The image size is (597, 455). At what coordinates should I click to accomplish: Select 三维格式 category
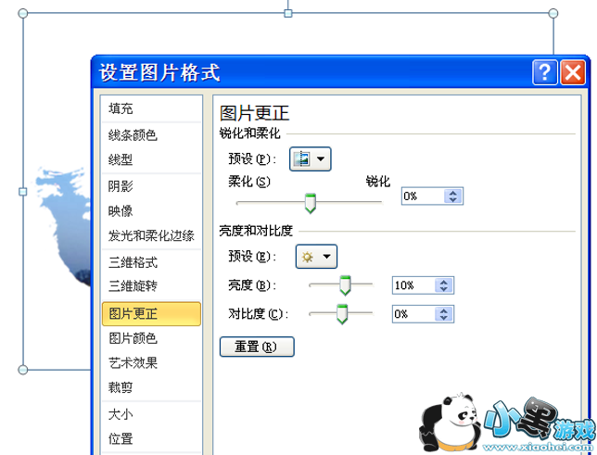coord(151,262)
